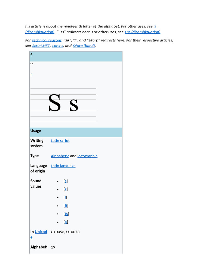Open the S#arp (band) link
Viewport: 209px width, 279px height.
coord(84,46)
